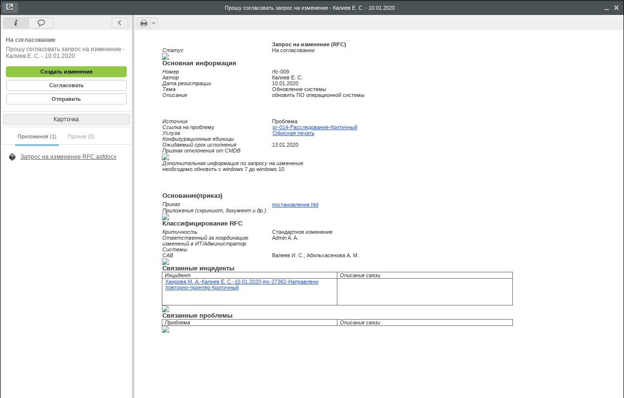This screenshot has width=624, height=398.
Task: Print the document with the printer icon
Action: coord(144,23)
